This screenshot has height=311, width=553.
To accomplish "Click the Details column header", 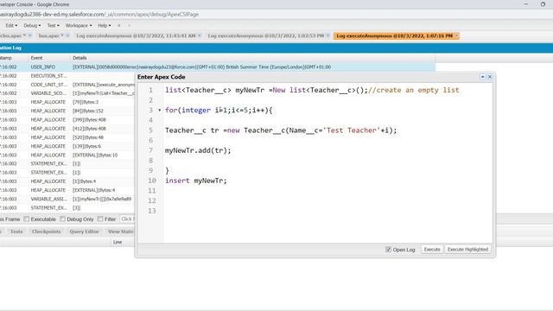I will pos(79,58).
